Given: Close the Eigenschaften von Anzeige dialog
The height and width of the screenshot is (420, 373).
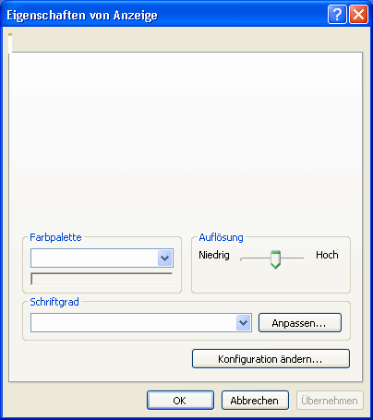Looking at the screenshot, I should tap(358, 14).
